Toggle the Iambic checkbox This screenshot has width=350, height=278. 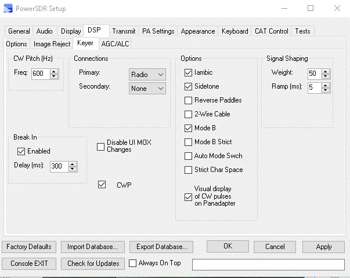188,72
